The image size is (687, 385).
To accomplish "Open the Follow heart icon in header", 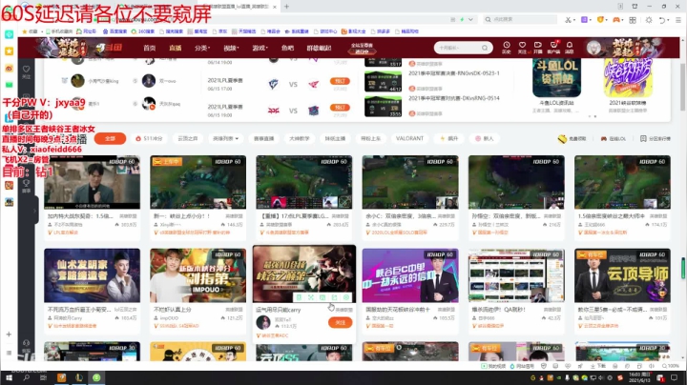I will tap(522, 46).
